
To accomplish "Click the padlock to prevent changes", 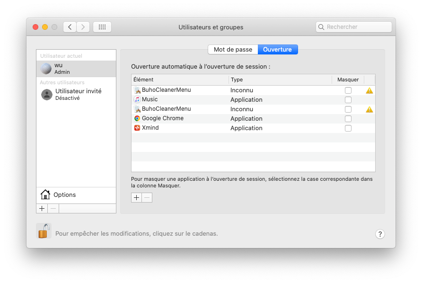I will coord(44,231).
